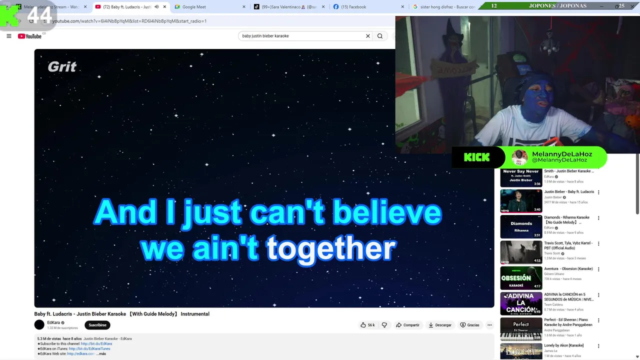640x360 pixels.
Task: Clear the search box with the X
Action: point(368,36)
